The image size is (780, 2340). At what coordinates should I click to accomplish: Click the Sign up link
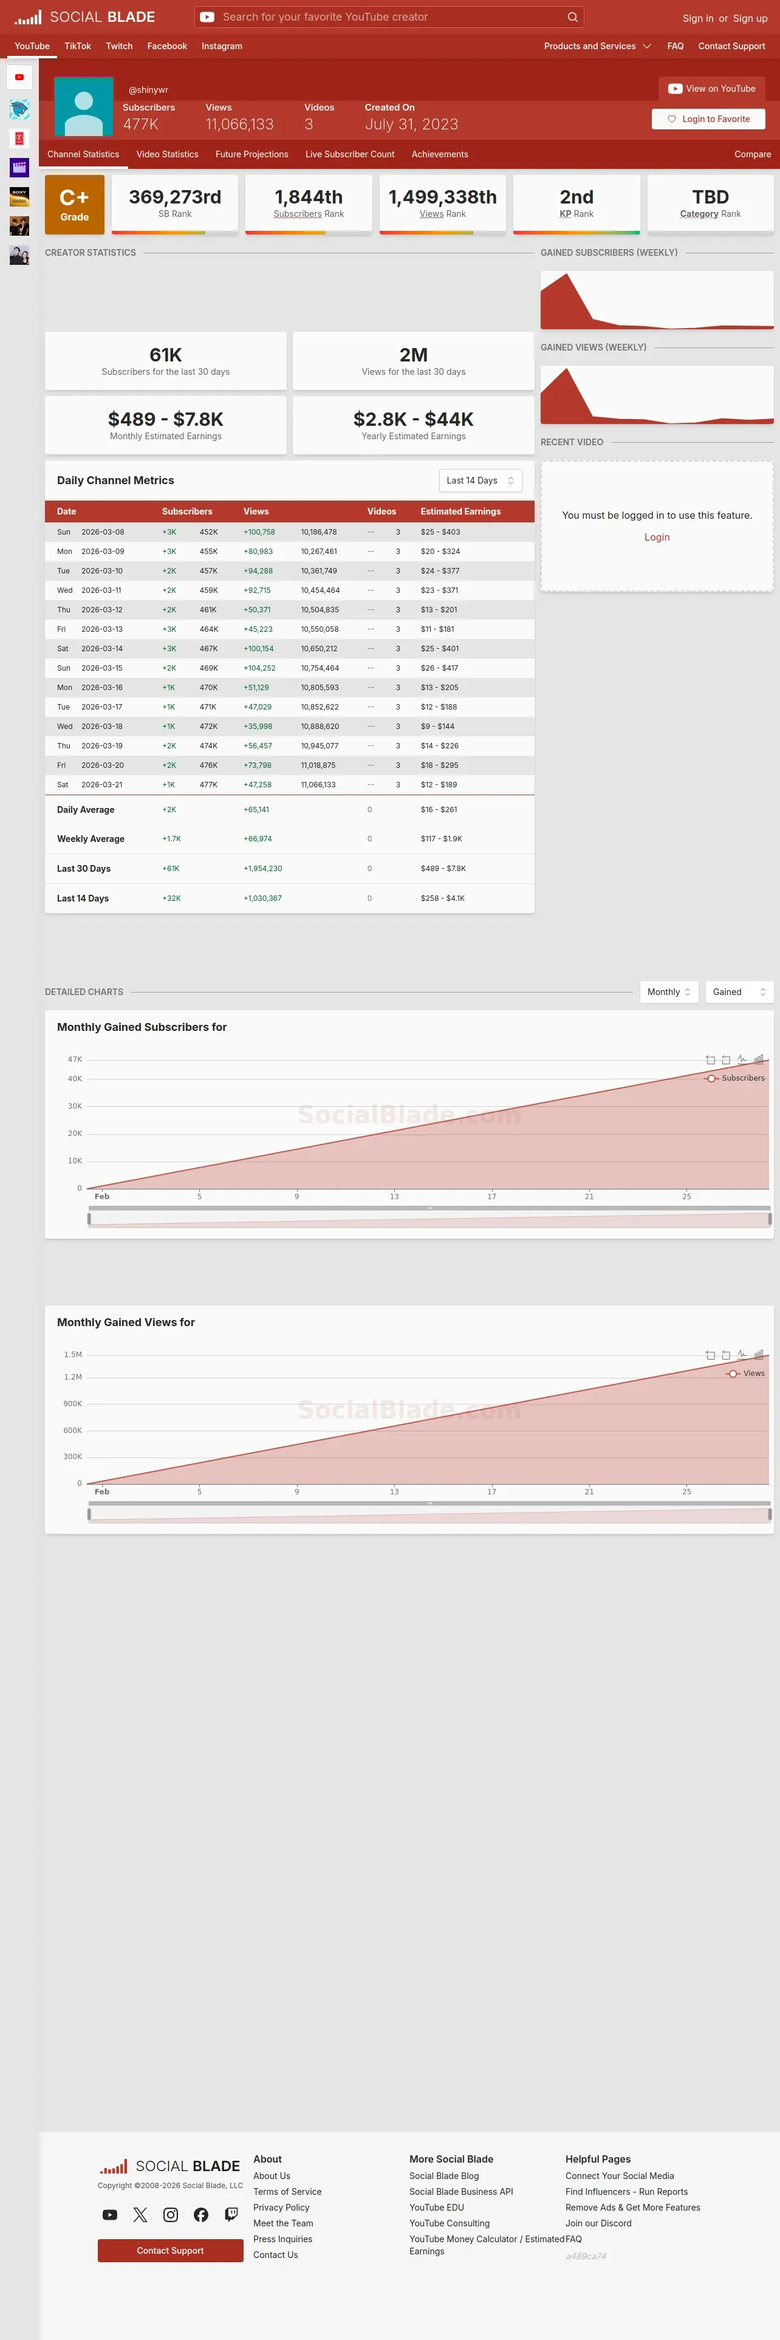[x=750, y=18]
